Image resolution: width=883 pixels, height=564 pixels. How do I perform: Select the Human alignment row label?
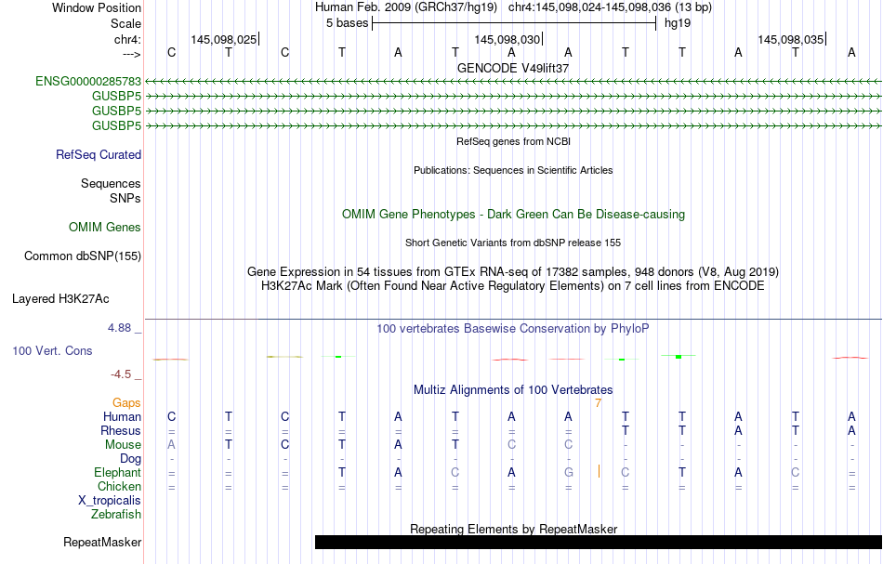pos(122,417)
